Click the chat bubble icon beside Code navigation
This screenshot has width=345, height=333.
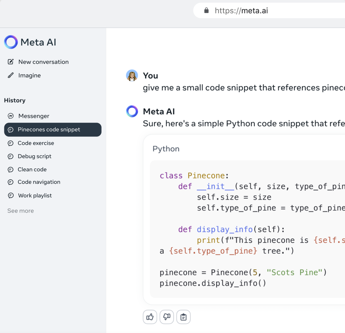click(11, 182)
